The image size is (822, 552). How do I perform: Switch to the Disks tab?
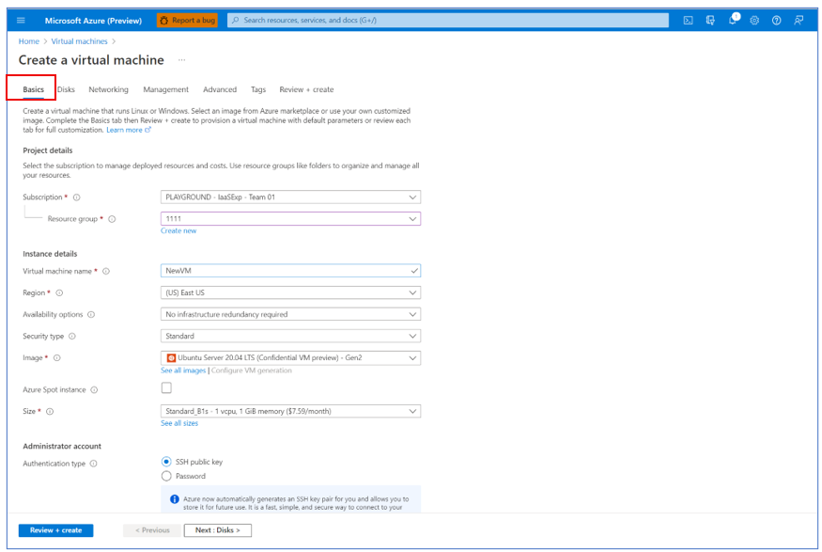point(66,89)
